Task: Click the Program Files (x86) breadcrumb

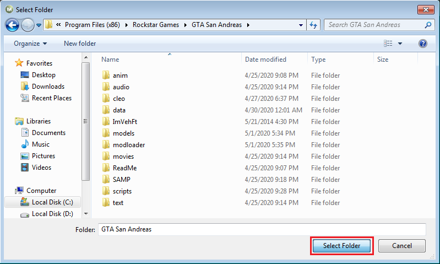Action: tap(93, 25)
